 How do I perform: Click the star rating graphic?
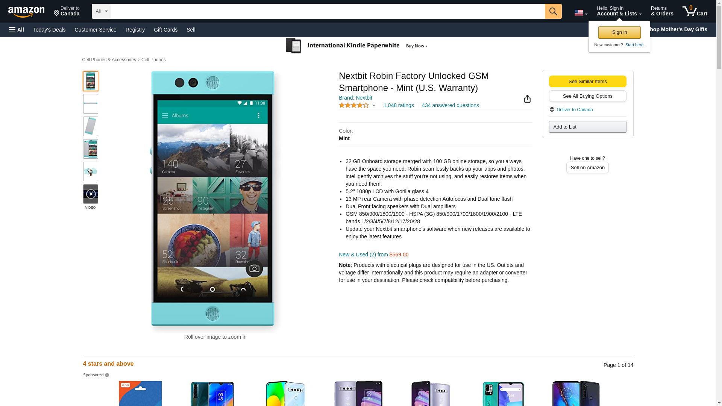pyautogui.click(x=353, y=106)
